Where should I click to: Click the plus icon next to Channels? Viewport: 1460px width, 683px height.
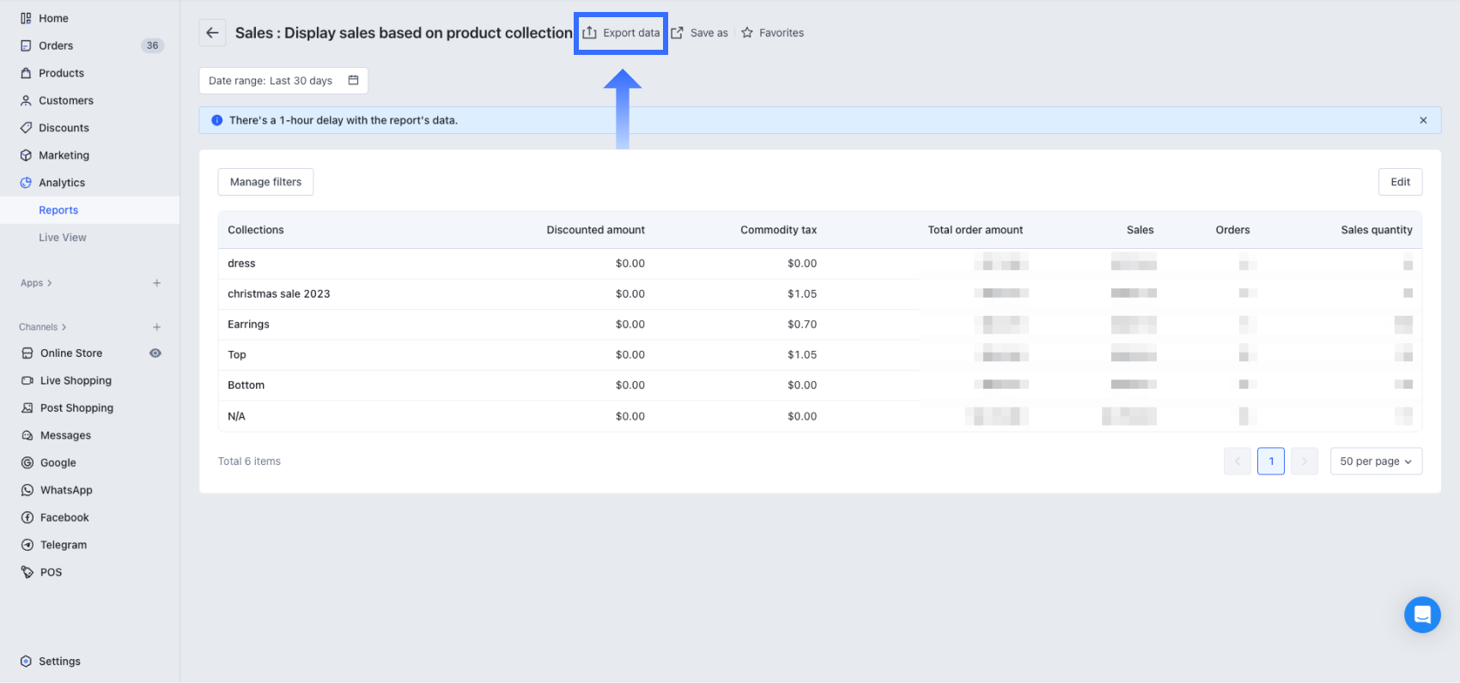(156, 327)
